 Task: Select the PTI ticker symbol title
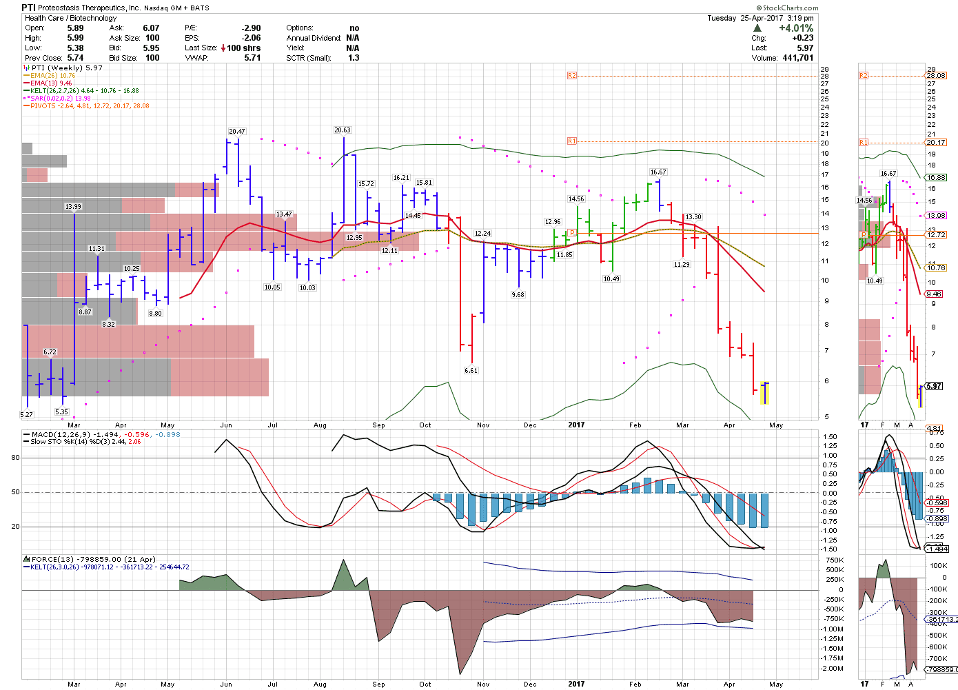pyautogui.click(x=30, y=8)
